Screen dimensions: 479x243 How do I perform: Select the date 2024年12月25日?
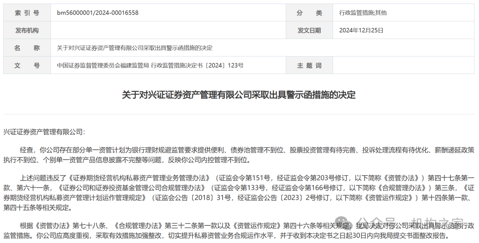[361, 30]
